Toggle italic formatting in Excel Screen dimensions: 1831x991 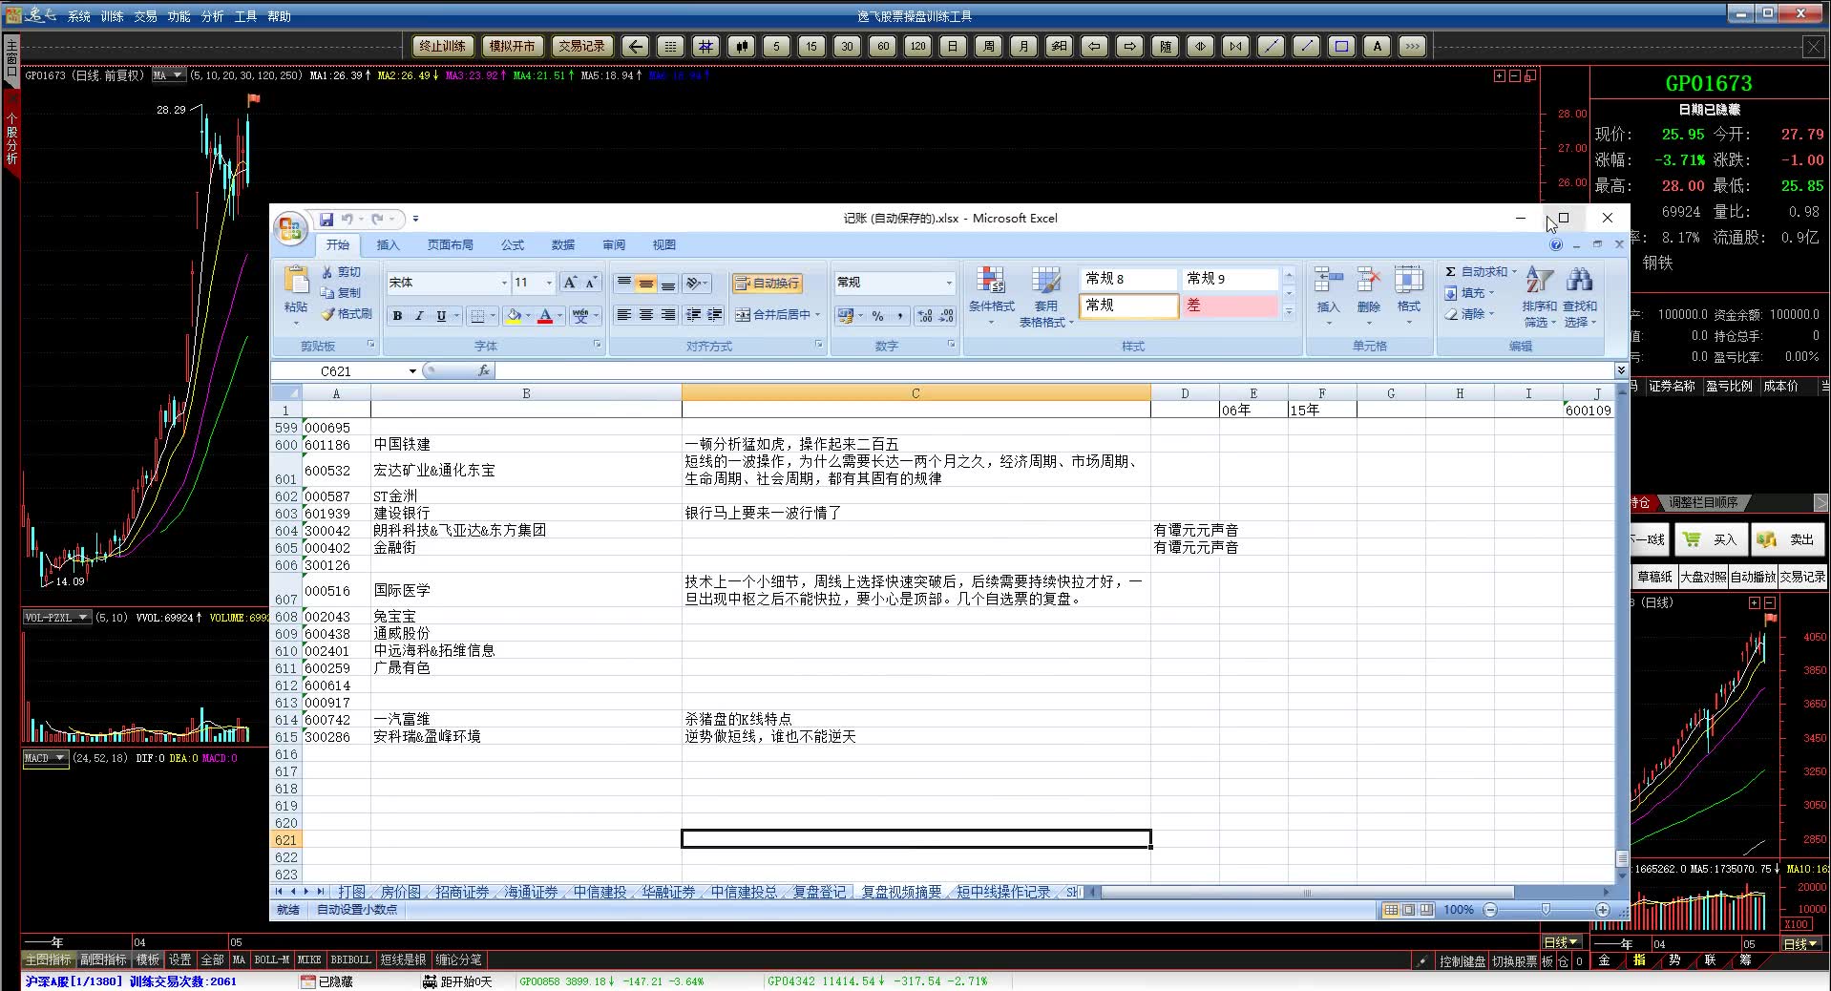click(419, 316)
